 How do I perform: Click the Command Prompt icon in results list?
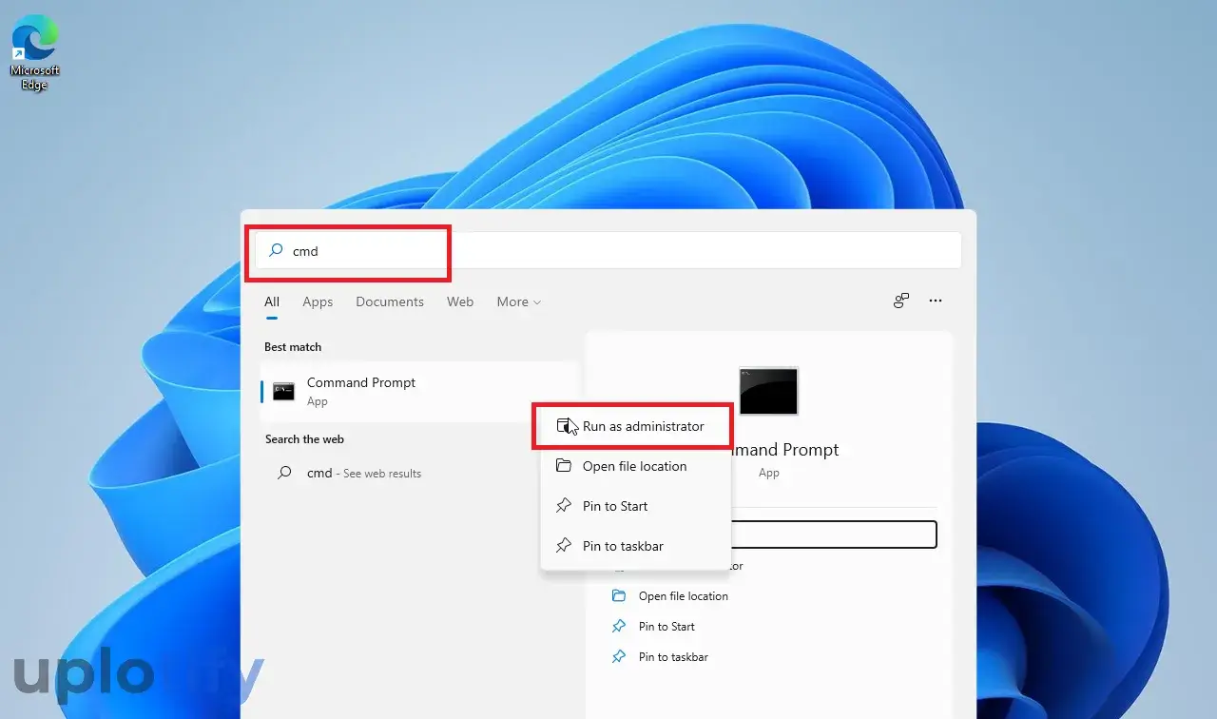[x=283, y=391]
